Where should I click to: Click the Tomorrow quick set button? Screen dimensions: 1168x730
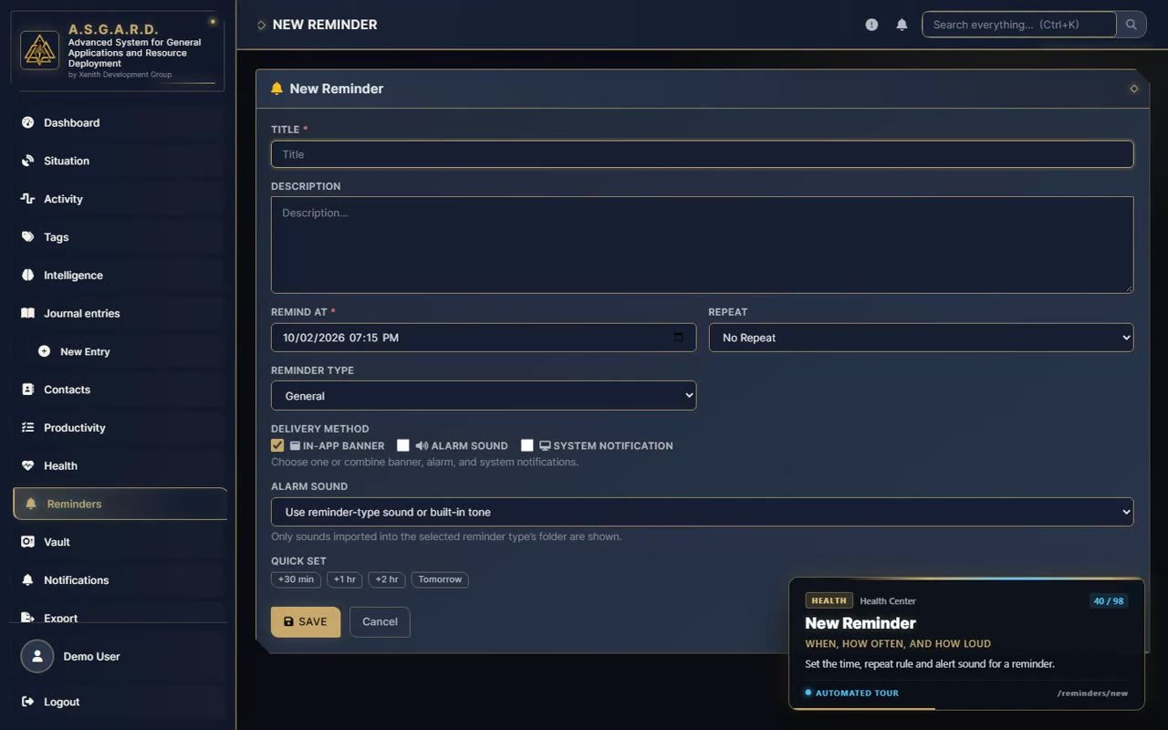tap(440, 579)
